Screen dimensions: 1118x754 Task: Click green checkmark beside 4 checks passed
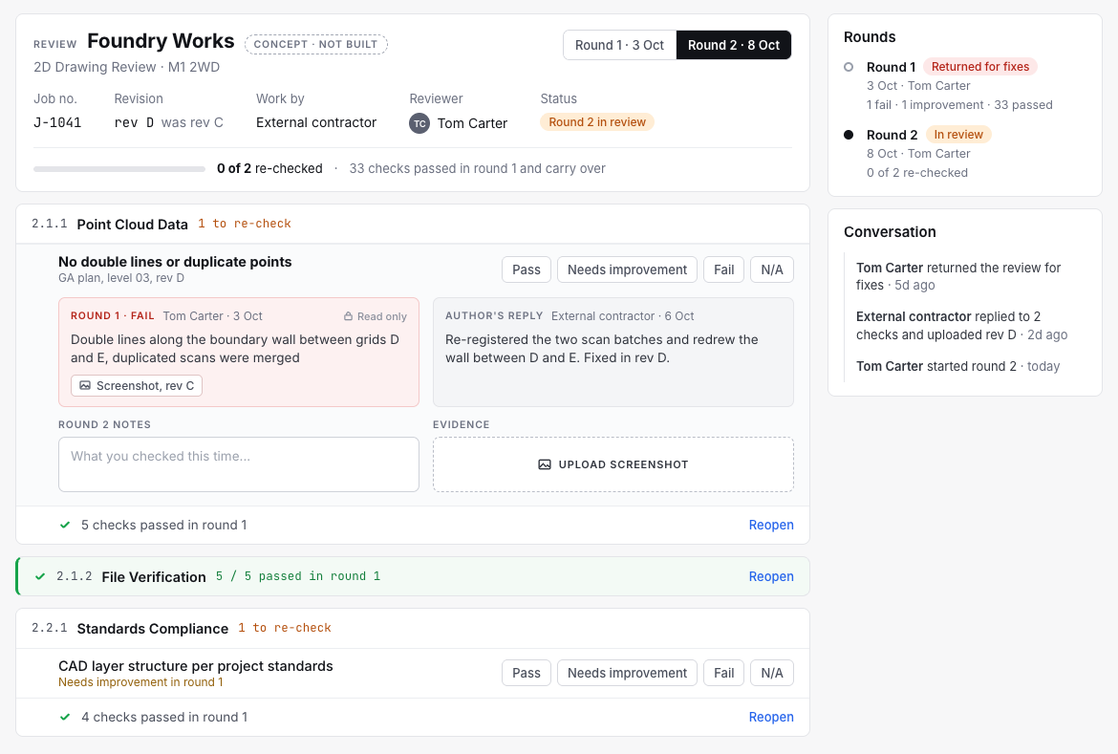pos(65,717)
